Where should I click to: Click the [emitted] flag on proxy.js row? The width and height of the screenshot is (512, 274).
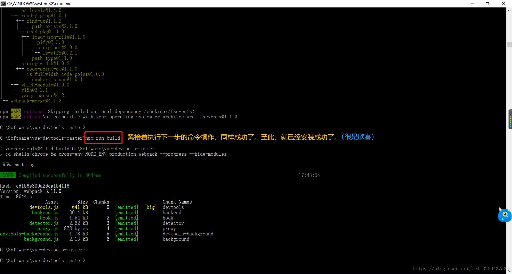pyautogui.click(x=127, y=229)
